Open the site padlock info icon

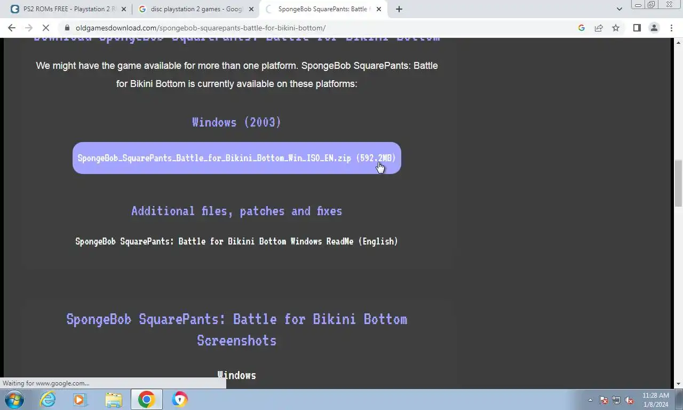67,28
